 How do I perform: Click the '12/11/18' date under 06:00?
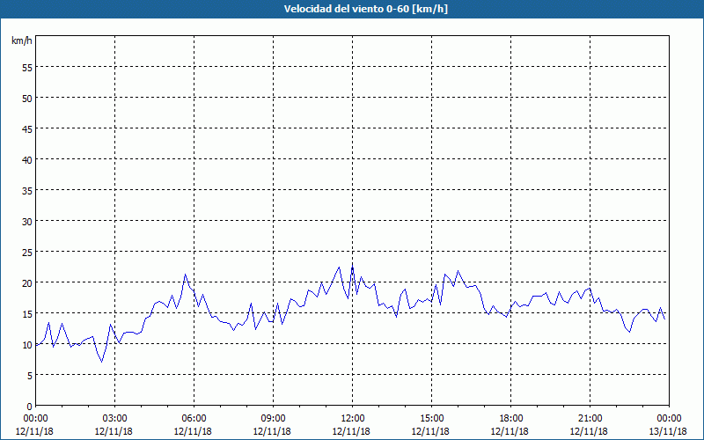click(193, 431)
